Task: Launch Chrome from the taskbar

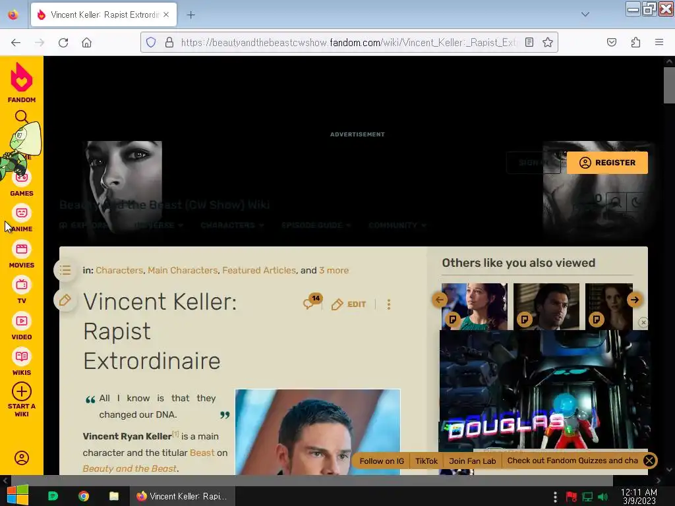Action: 84,496
